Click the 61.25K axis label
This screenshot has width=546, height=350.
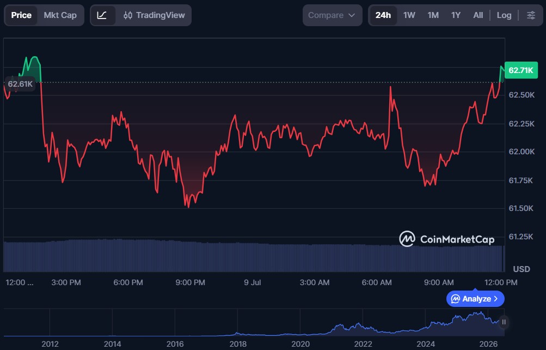[x=520, y=237]
